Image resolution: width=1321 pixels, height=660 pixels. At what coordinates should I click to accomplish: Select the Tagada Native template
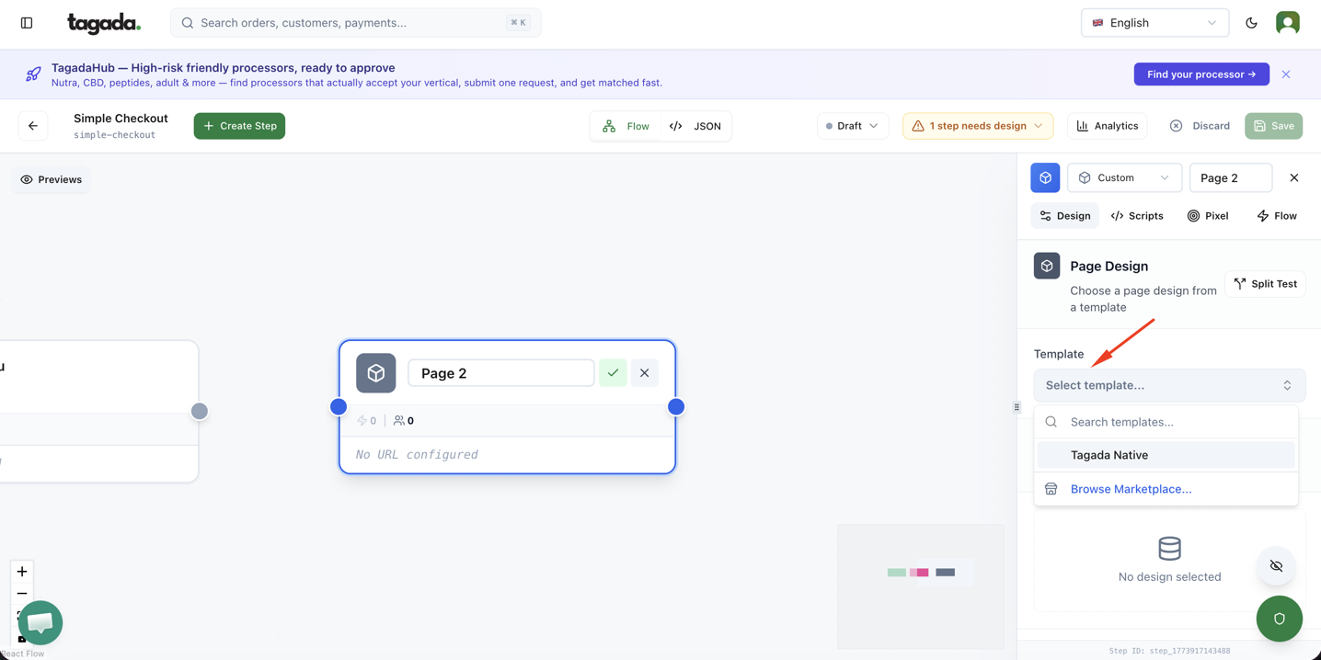pos(1108,455)
